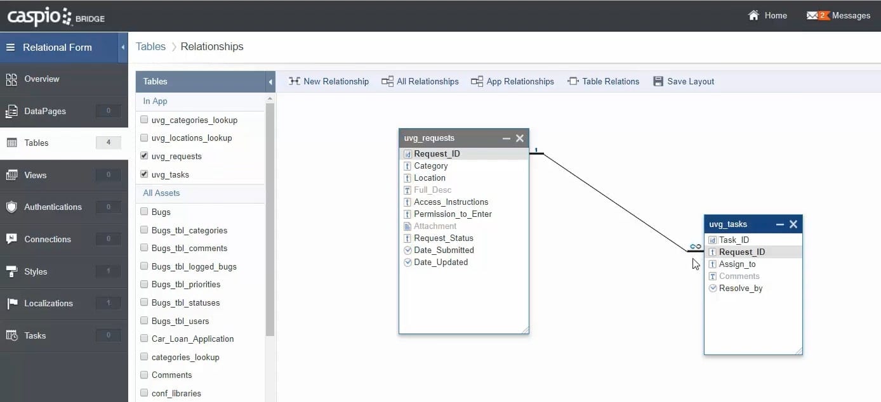Click the New Relationship toolbar icon

[294, 81]
